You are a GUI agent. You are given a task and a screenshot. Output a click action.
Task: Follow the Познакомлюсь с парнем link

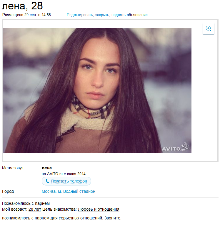(x=26, y=204)
